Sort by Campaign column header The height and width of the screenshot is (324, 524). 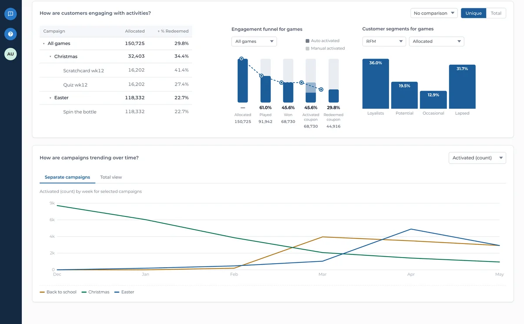pos(54,31)
